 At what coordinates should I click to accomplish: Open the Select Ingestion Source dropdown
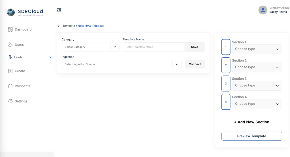[121, 64]
